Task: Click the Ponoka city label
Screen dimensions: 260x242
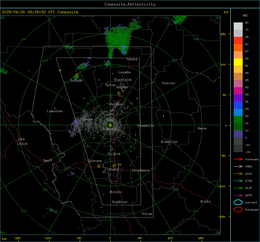Action: (132, 59)
